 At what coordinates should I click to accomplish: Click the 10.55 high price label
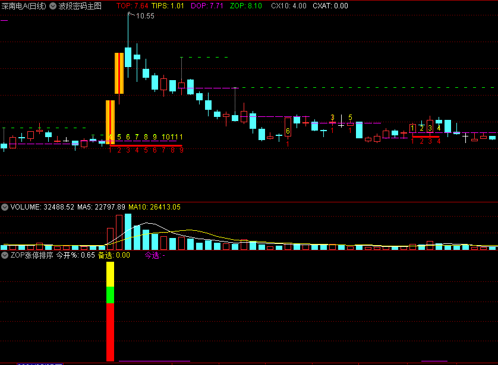pyautogui.click(x=145, y=16)
